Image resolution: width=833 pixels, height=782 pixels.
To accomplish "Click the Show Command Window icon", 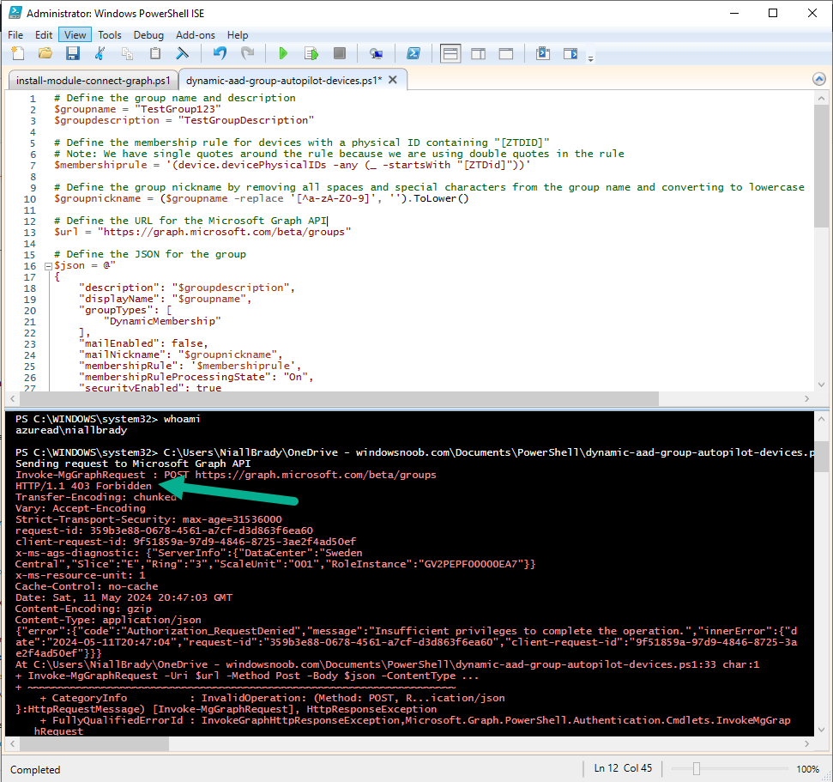I will [x=543, y=53].
